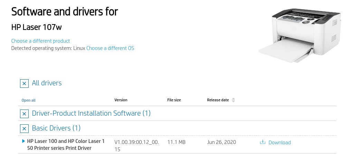352x166 pixels.
Task: Click the download arrow tray icon
Action: pyautogui.click(x=263, y=142)
